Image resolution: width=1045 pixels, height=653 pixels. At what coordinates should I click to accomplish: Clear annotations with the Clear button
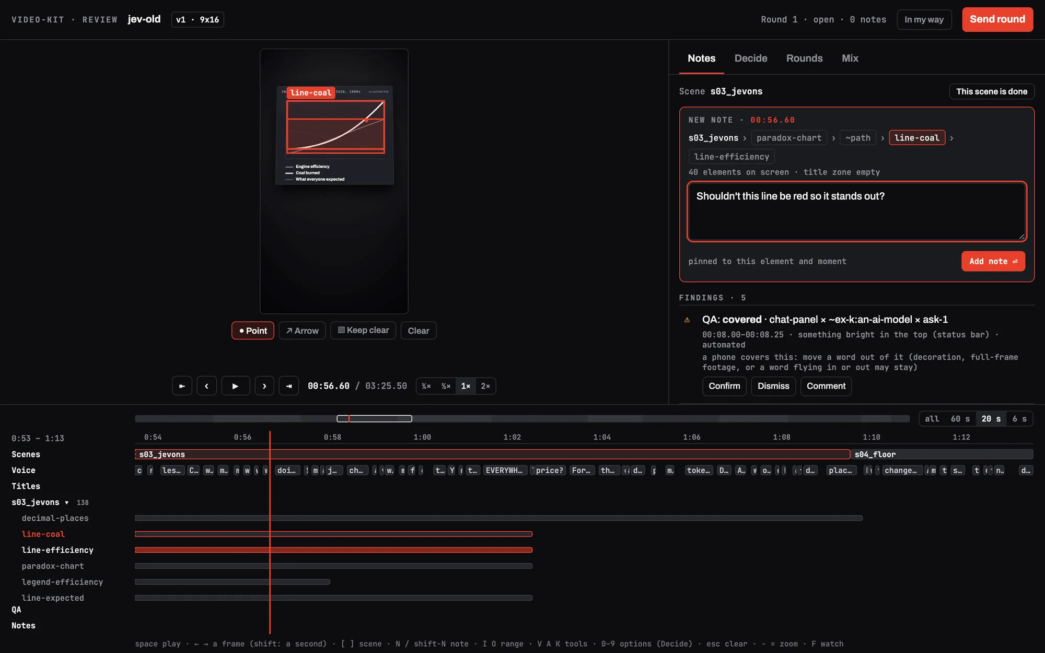419,331
